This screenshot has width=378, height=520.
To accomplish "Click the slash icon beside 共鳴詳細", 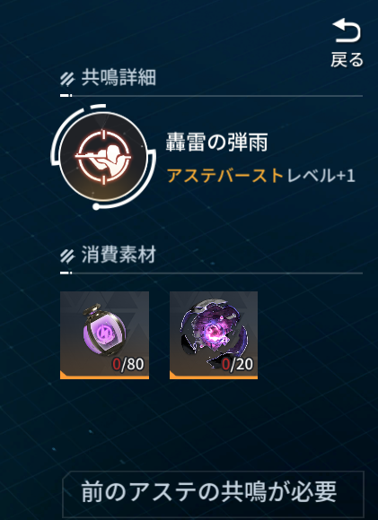I will point(67,80).
